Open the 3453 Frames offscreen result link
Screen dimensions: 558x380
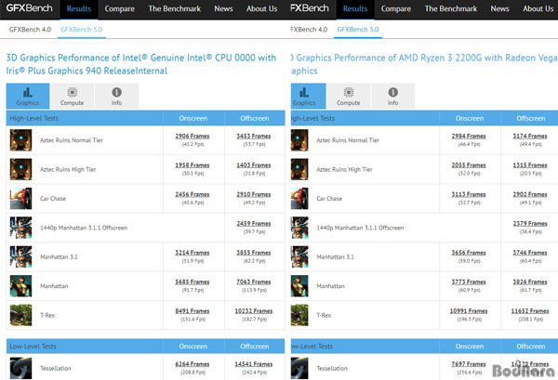point(254,137)
